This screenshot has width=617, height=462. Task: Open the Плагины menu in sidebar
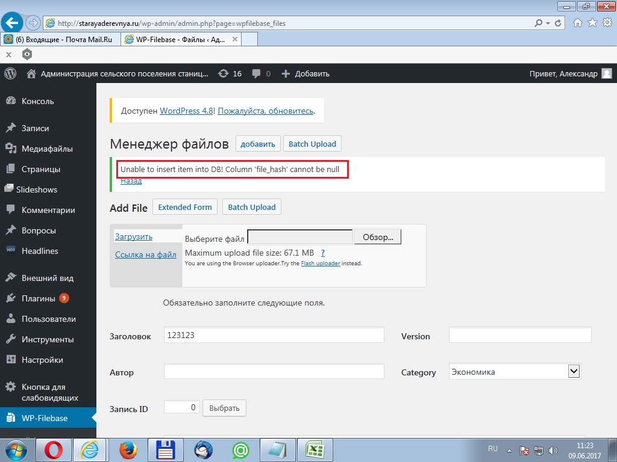39,298
